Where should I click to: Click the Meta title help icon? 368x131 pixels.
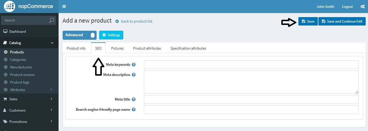click(x=134, y=99)
